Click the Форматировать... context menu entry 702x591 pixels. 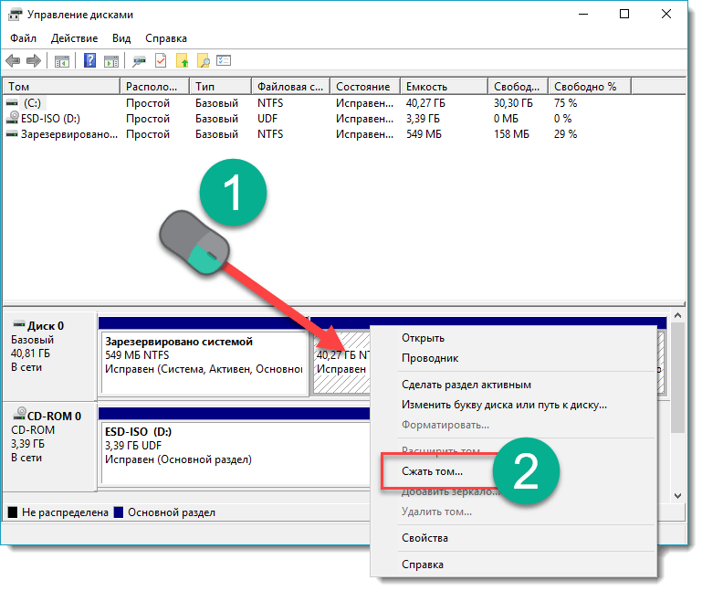[x=514, y=425]
